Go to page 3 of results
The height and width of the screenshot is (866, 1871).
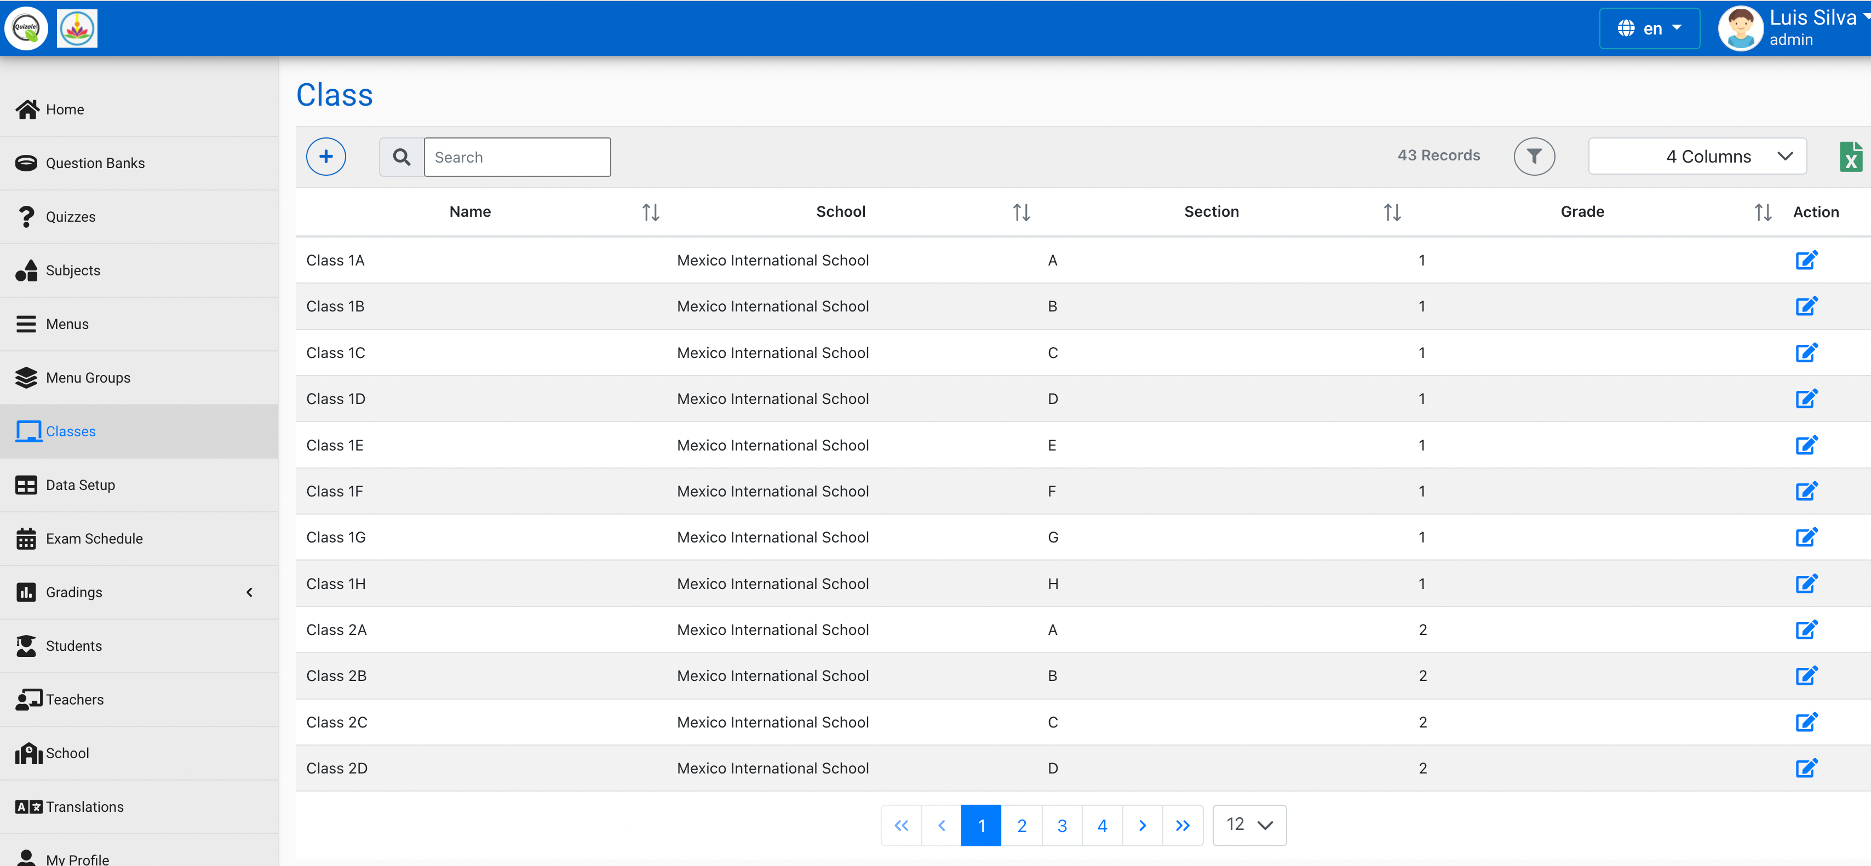(x=1061, y=825)
